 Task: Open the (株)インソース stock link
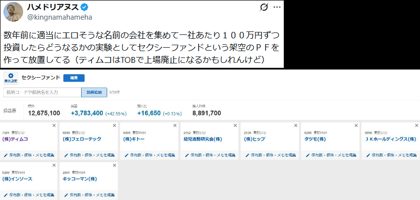[x=17, y=179]
